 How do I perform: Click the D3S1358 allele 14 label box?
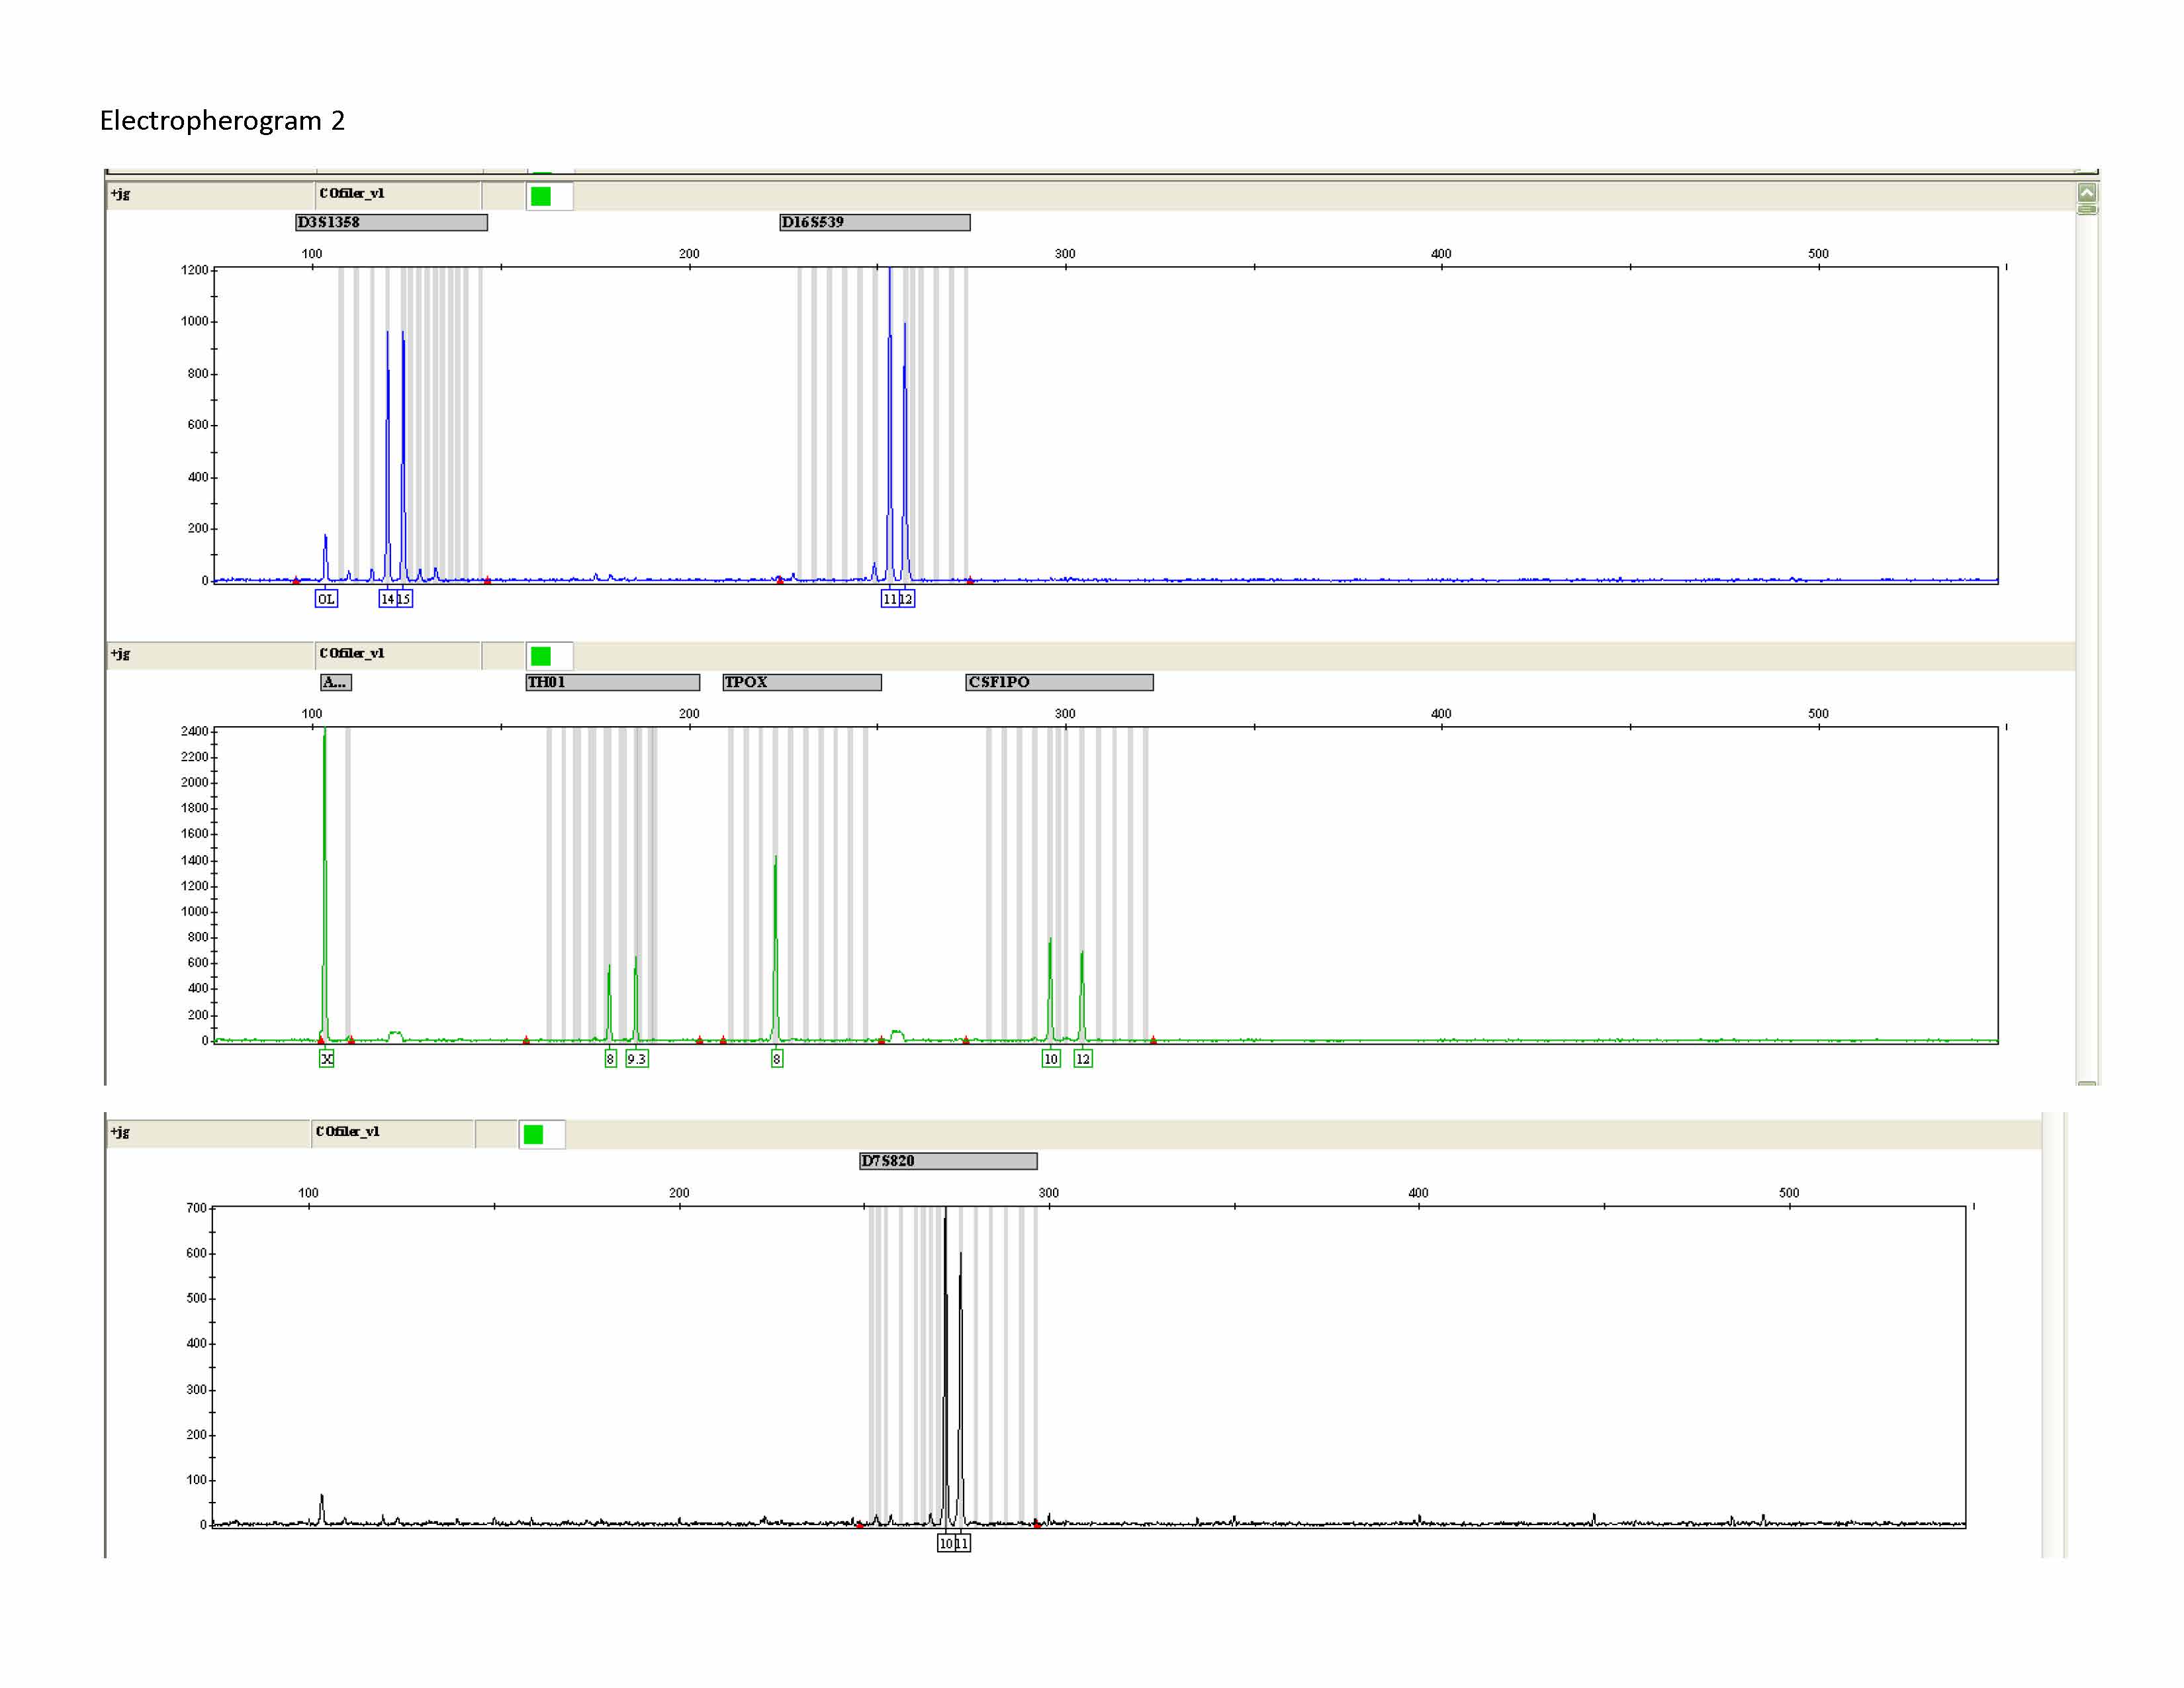[x=387, y=599]
